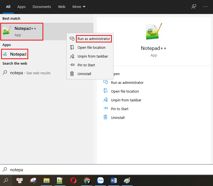Launch Microsoft Word from the taskbar
213x186 pixels.
point(114,181)
